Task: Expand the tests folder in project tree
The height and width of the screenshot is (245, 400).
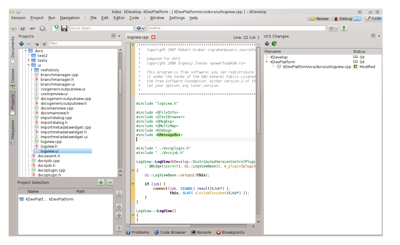Action: [28, 60]
